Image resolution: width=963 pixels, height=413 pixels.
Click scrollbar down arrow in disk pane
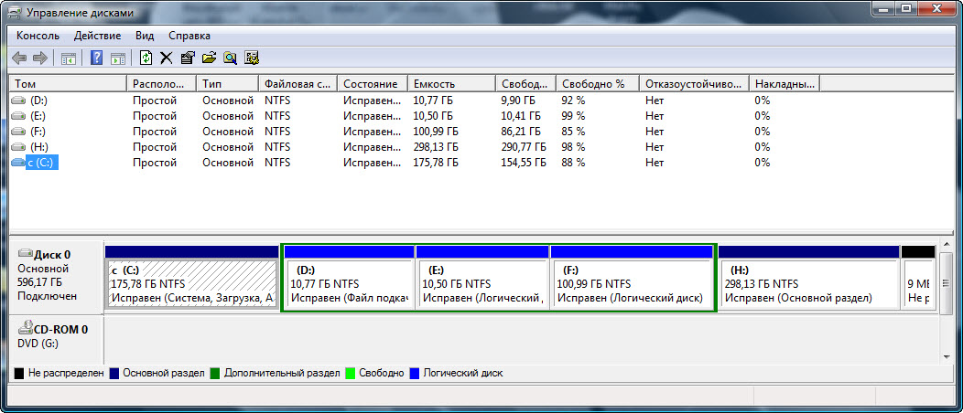(x=946, y=356)
